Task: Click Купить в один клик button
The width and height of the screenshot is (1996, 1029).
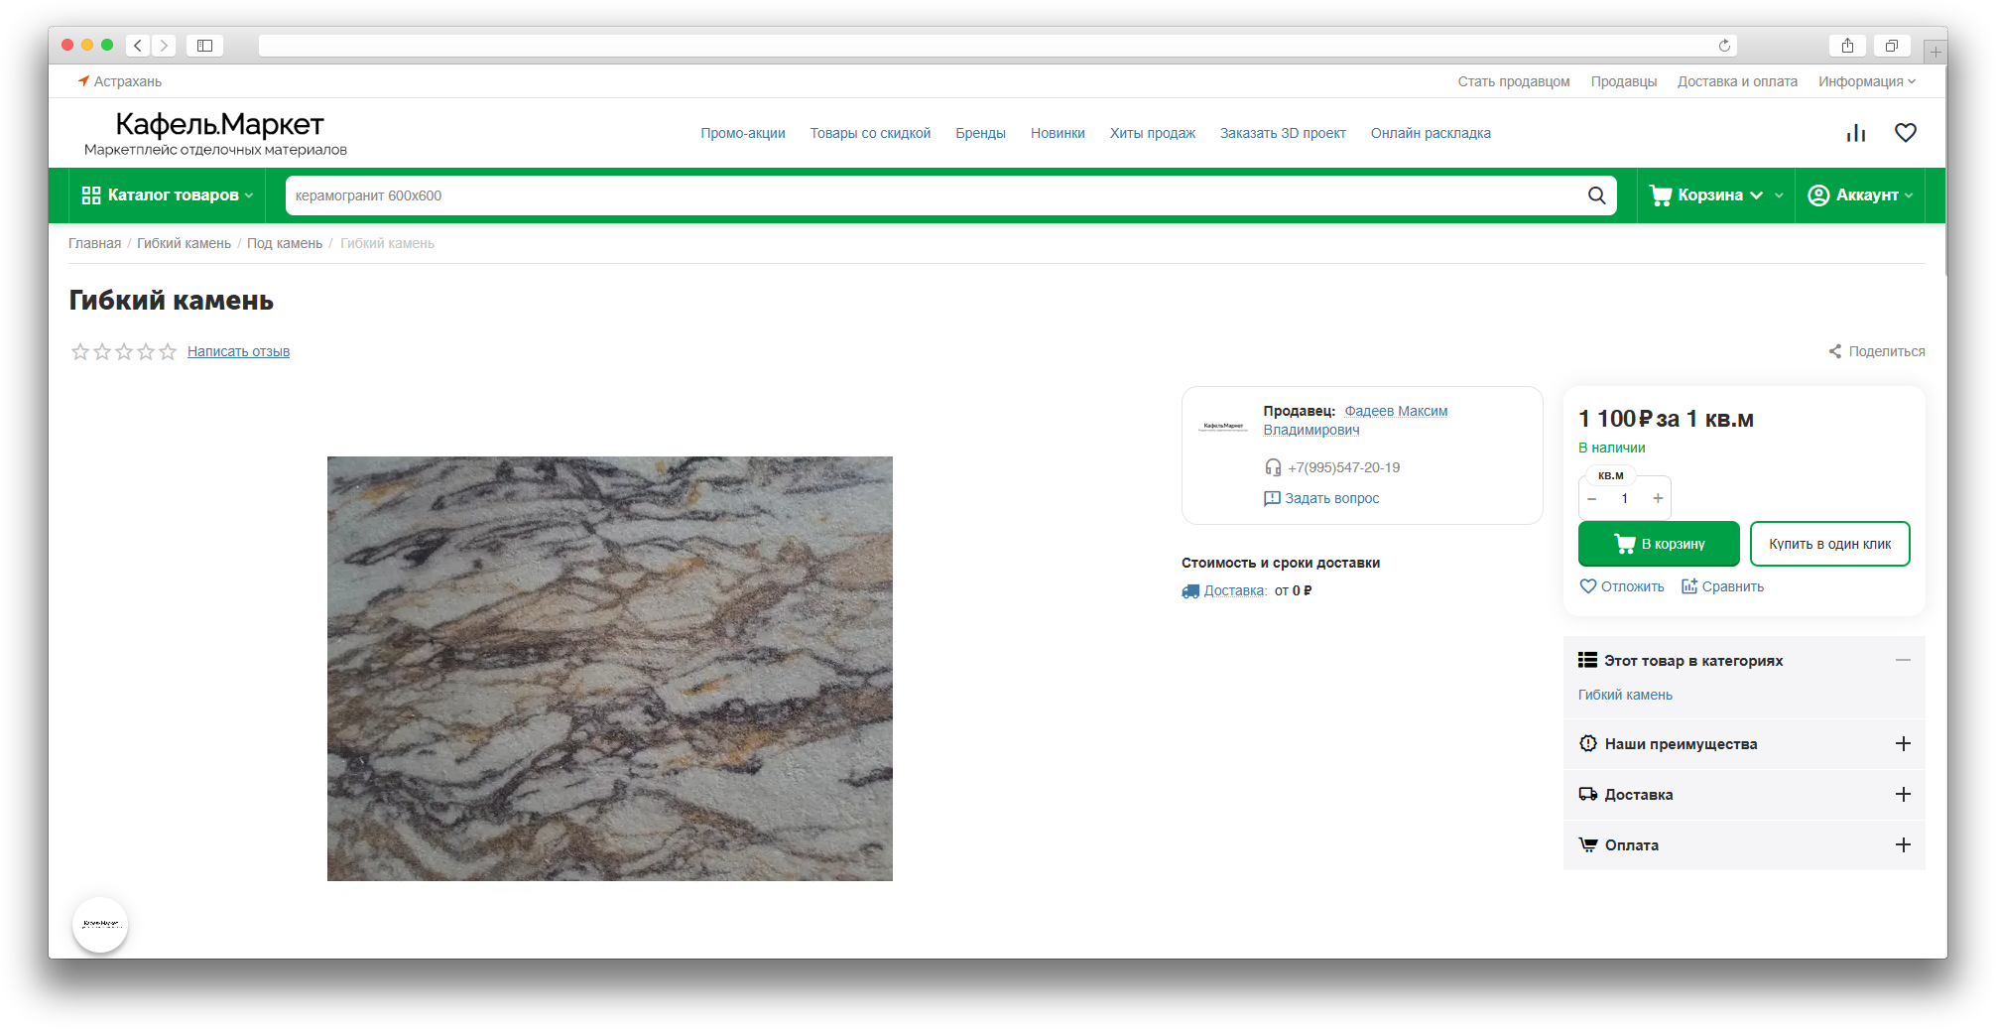Action: (1829, 544)
